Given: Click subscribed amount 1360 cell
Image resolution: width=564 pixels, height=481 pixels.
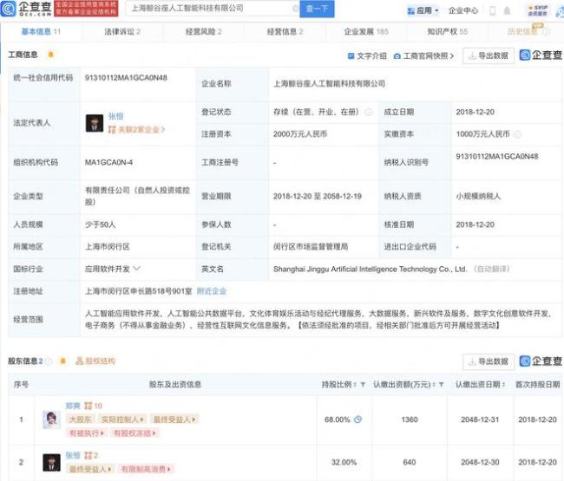Looking at the screenshot, I should pyautogui.click(x=410, y=419).
